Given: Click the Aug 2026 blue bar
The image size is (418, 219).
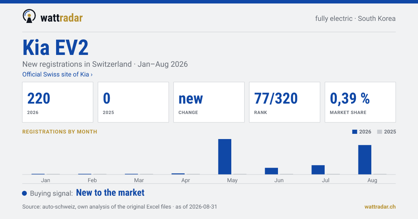Looking at the screenshot, I should [x=365, y=160].
